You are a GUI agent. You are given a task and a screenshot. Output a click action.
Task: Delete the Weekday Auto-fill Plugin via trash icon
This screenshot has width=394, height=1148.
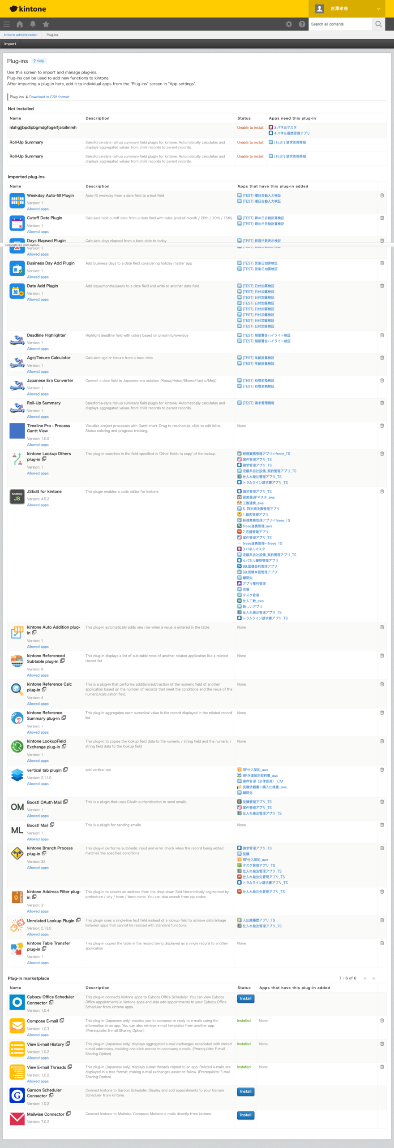pyautogui.click(x=382, y=196)
